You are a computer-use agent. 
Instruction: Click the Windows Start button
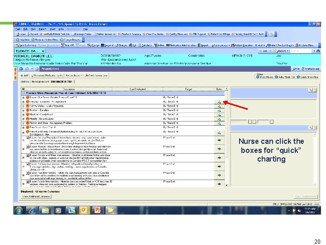(x=19, y=211)
